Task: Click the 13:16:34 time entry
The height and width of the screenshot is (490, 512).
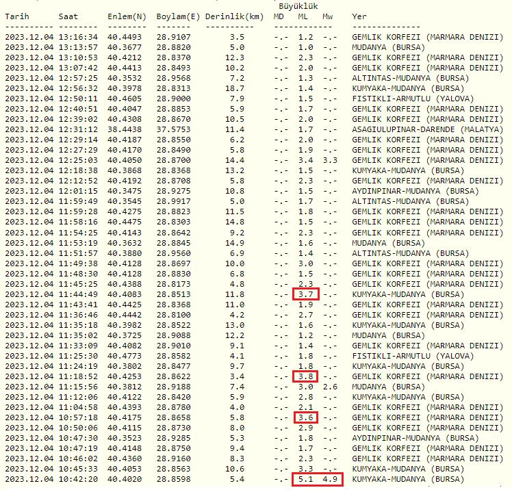Action: 78,37
